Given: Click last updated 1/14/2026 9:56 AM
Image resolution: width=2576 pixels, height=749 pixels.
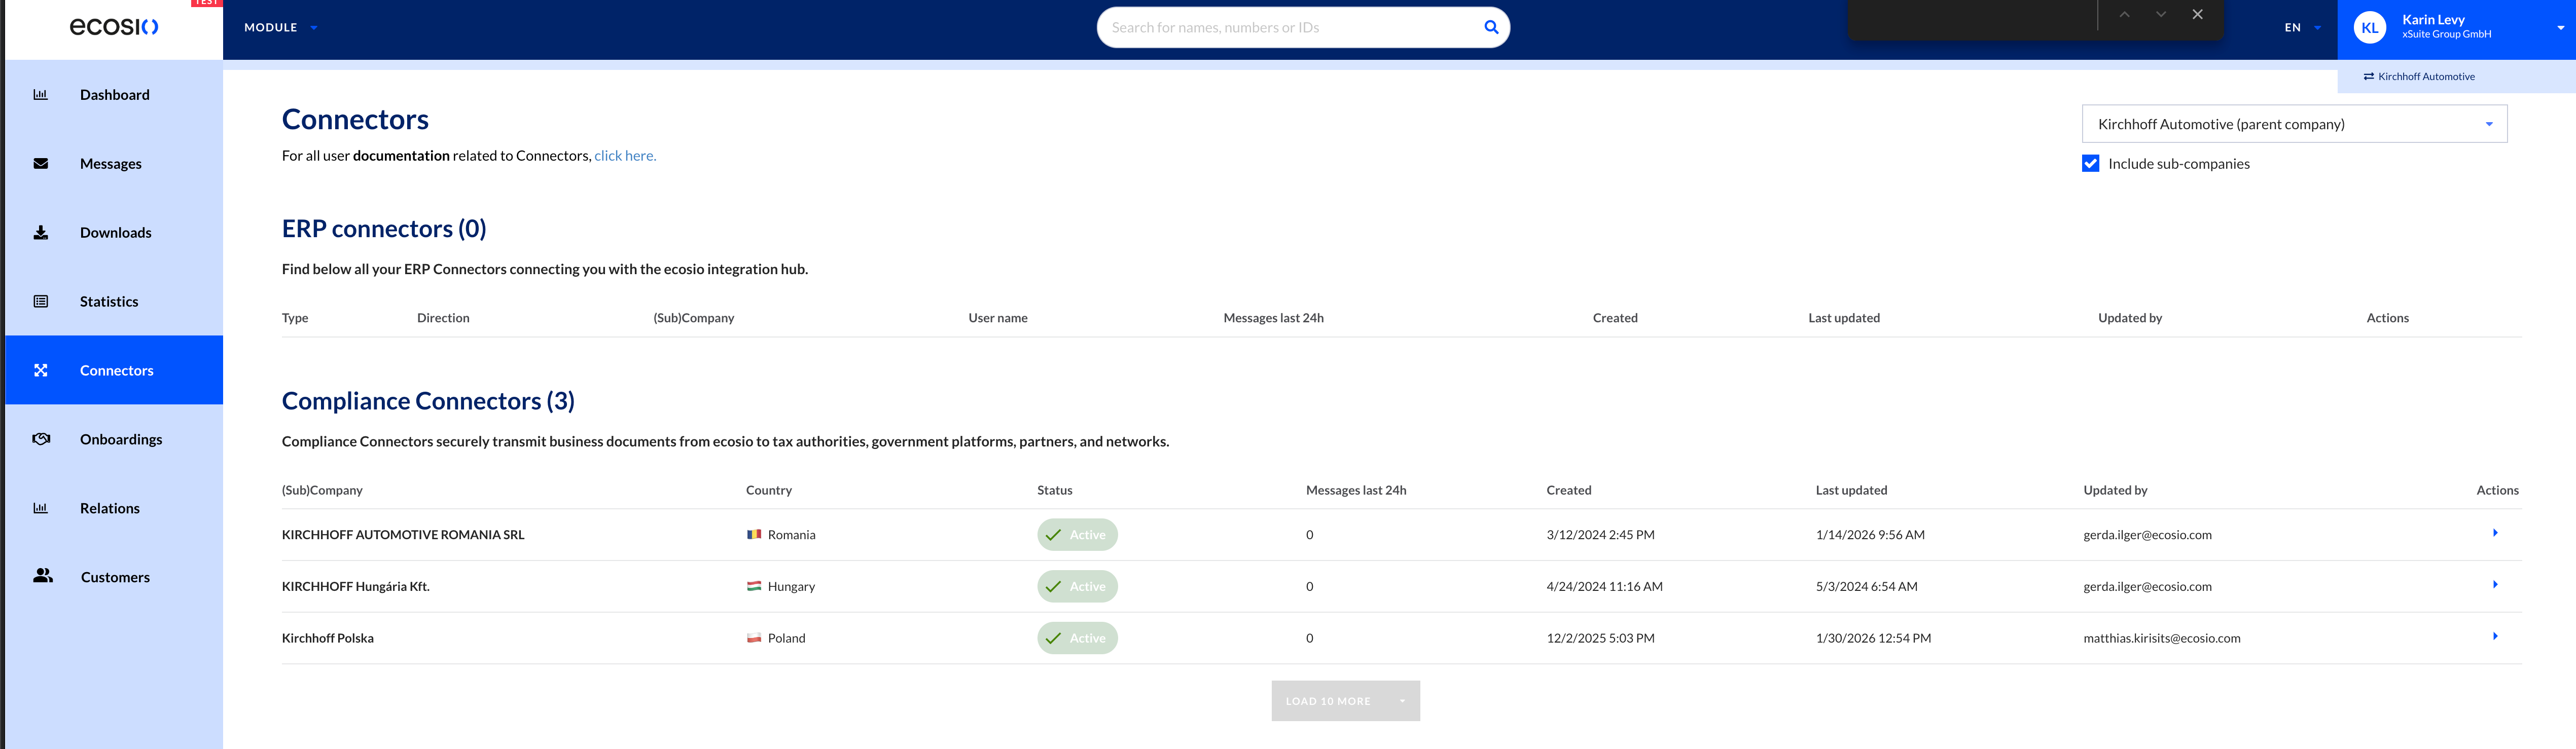Looking at the screenshot, I should 1870,535.
